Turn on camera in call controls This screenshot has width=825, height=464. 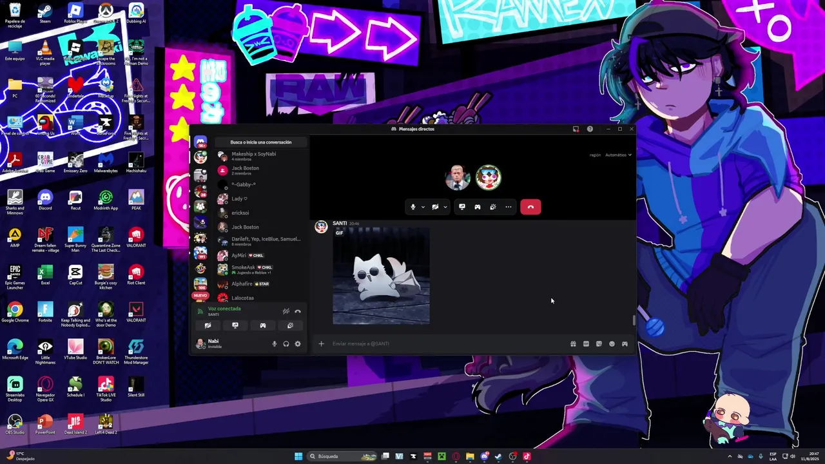(435, 207)
